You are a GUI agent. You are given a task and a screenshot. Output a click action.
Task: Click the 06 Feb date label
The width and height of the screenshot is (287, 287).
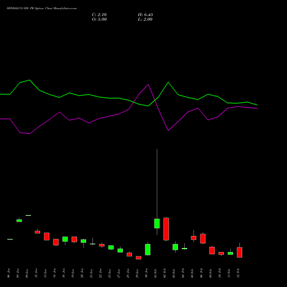click(201, 273)
